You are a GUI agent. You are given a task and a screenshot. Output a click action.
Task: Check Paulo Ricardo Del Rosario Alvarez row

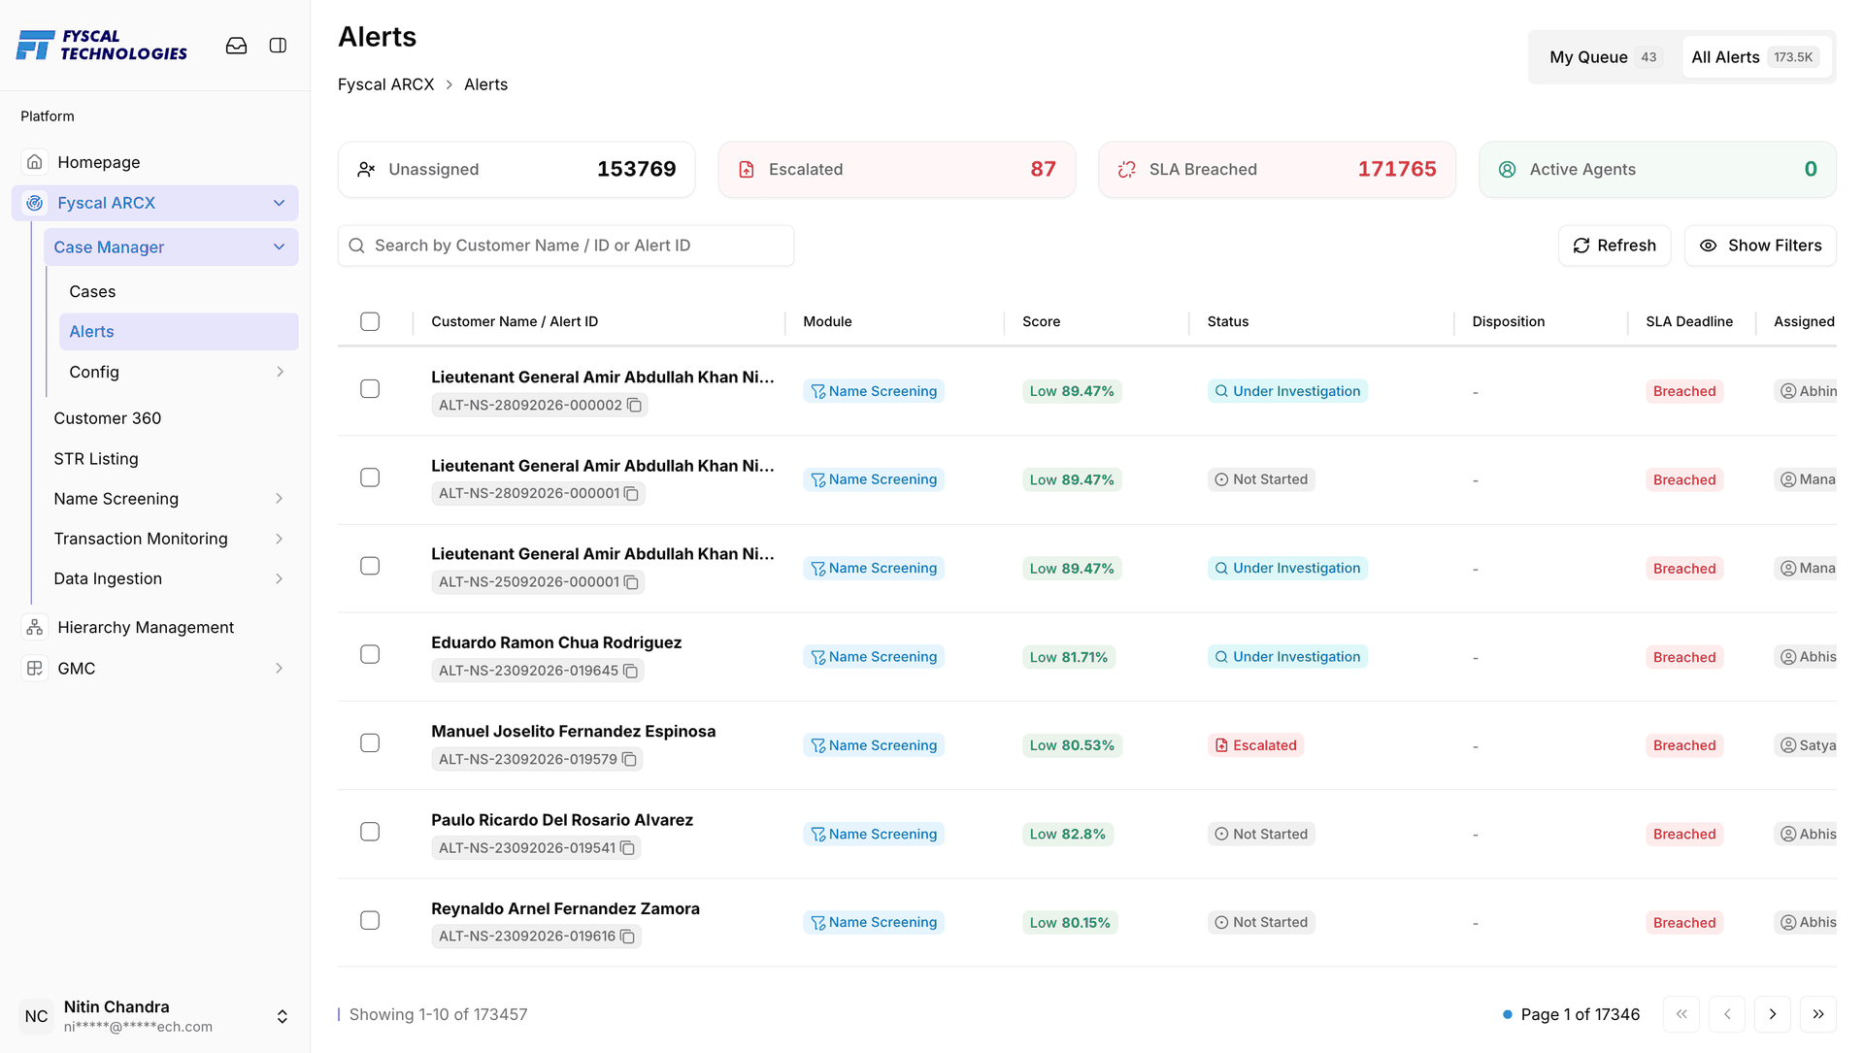coord(370,832)
